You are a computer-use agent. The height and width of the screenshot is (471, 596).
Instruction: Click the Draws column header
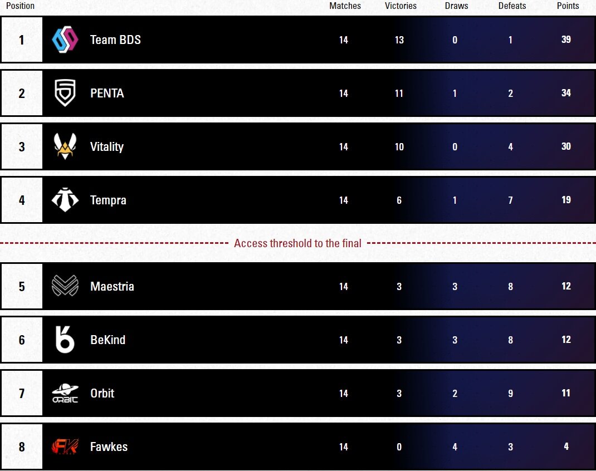[x=457, y=6]
